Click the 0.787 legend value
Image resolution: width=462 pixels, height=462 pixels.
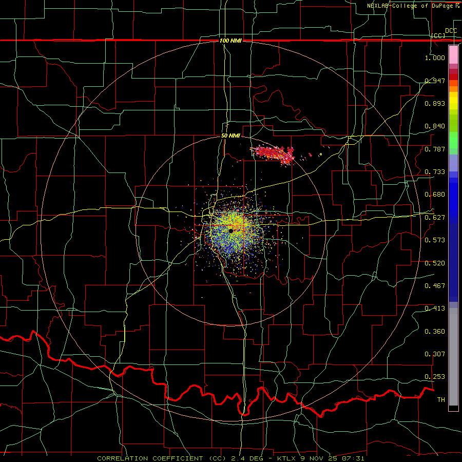[435, 149]
